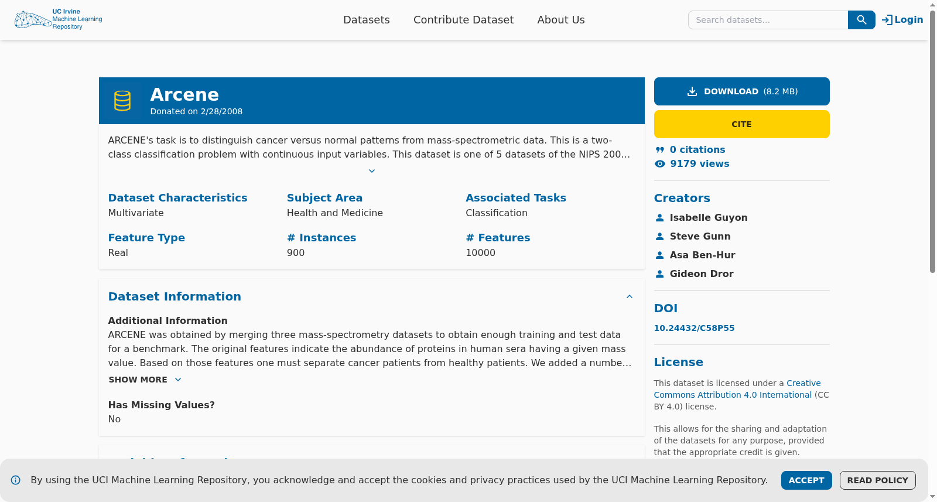Focus the Search datasets field
Image resolution: width=937 pixels, height=502 pixels.
(x=768, y=20)
